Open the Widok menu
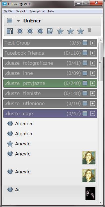 [x=21, y=11]
